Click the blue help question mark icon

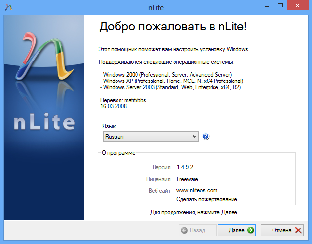(x=206, y=137)
